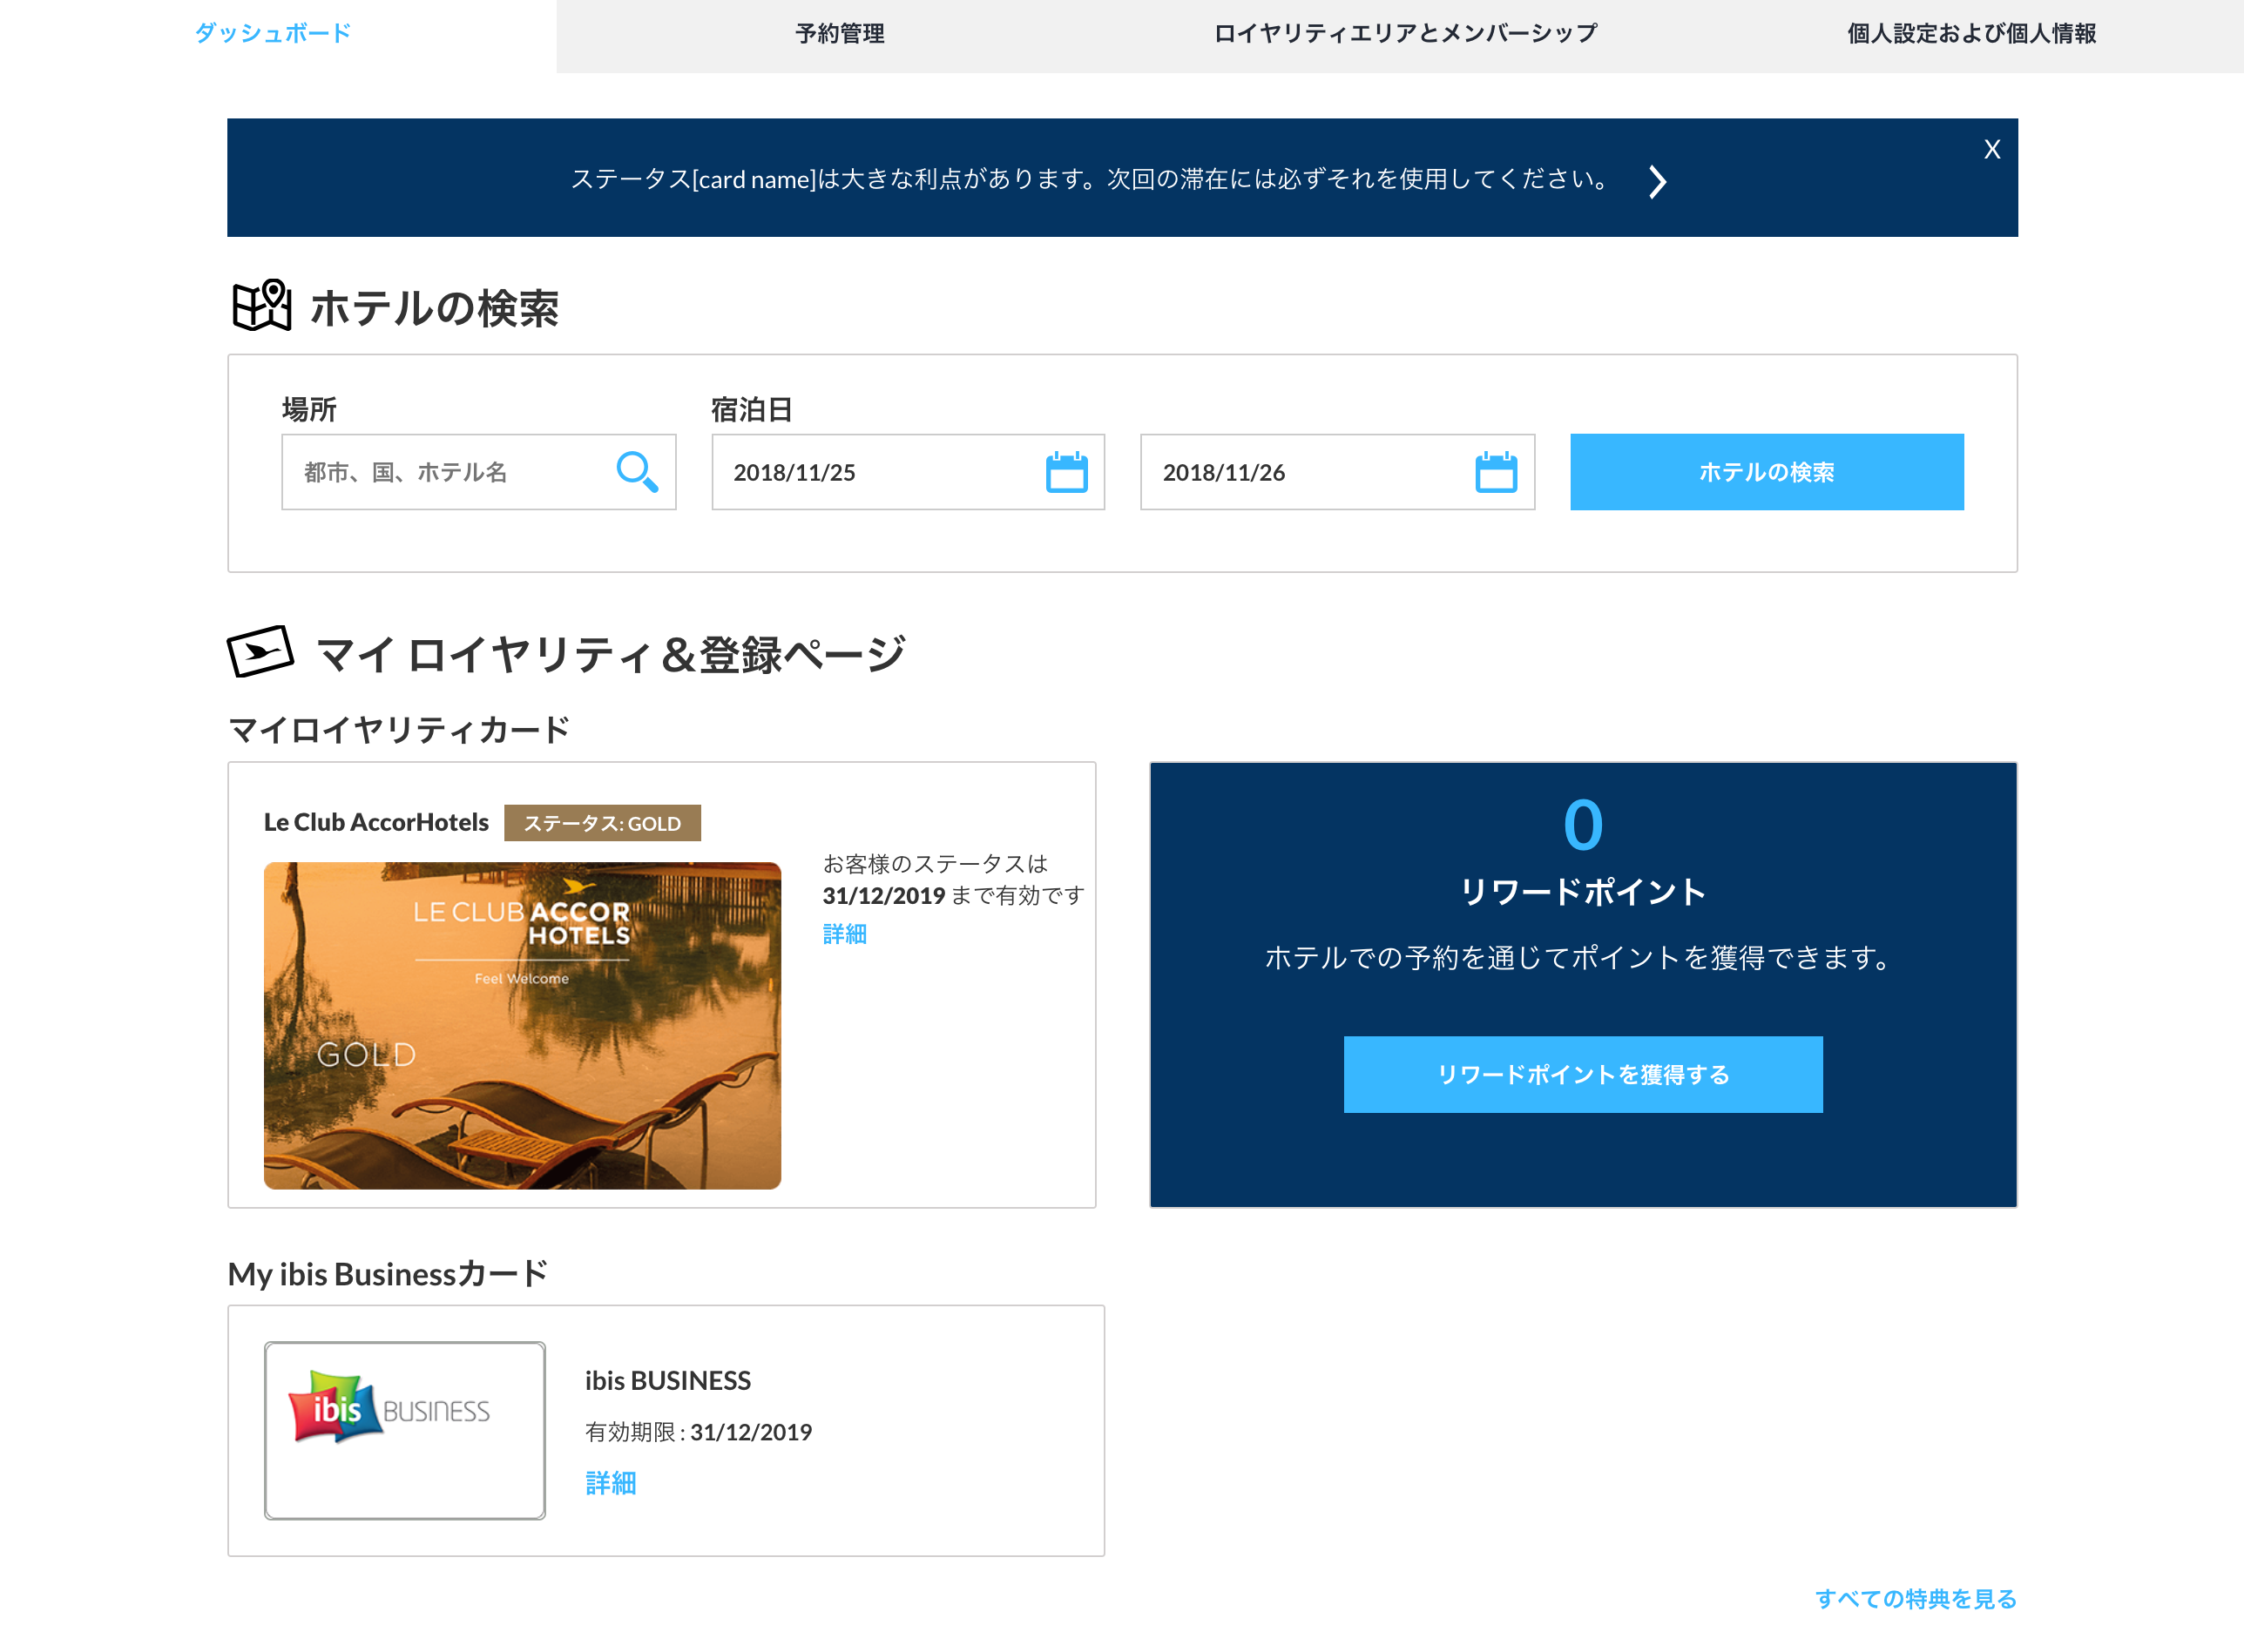2244x1652 pixels.
Task: Click すべての特典を見る link
Action: 1916,1599
